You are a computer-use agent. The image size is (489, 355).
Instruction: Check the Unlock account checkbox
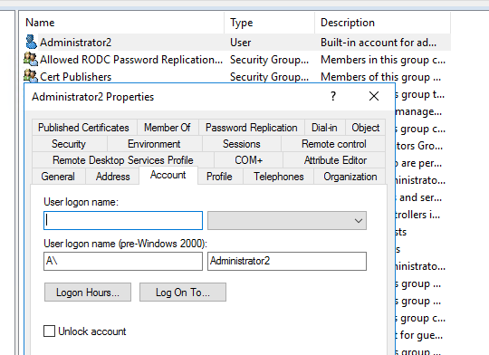(x=49, y=331)
